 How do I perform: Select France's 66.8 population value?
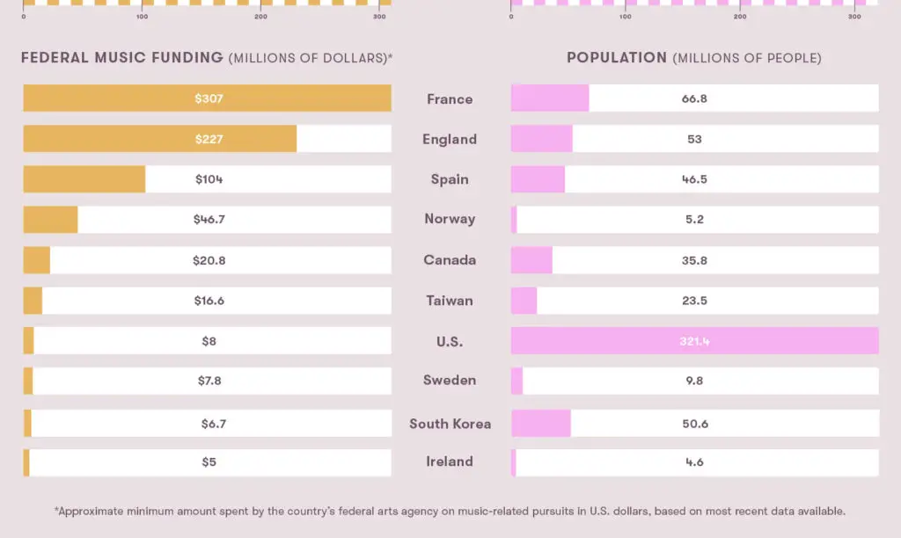point(694,98)
